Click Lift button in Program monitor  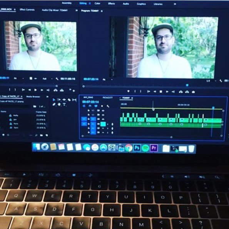[181, 92]
